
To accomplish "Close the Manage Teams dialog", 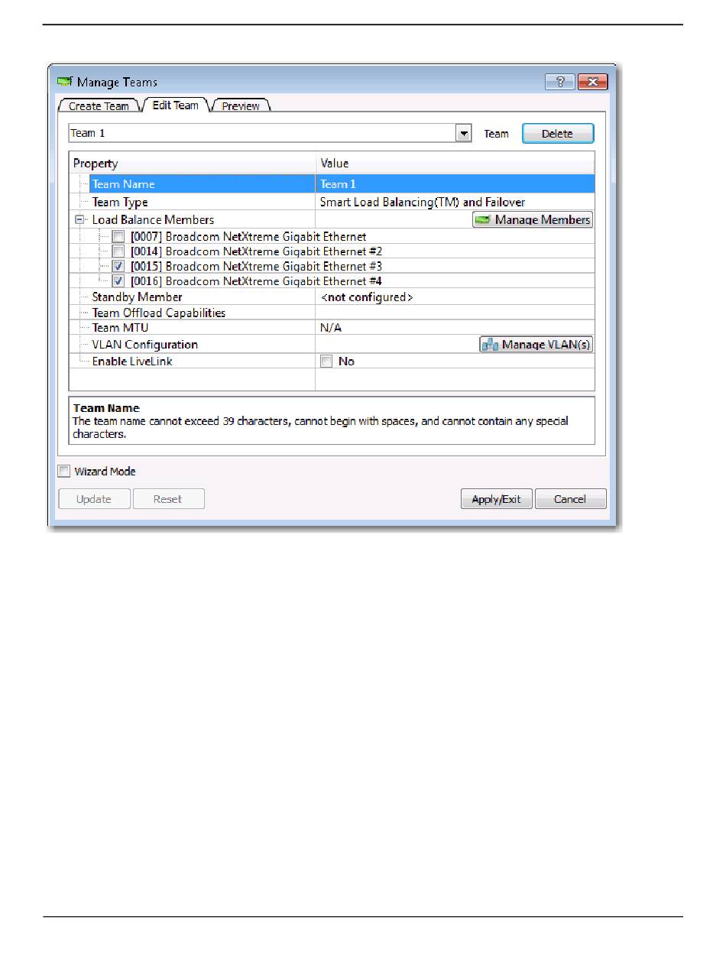I will (x=592, y=82).
